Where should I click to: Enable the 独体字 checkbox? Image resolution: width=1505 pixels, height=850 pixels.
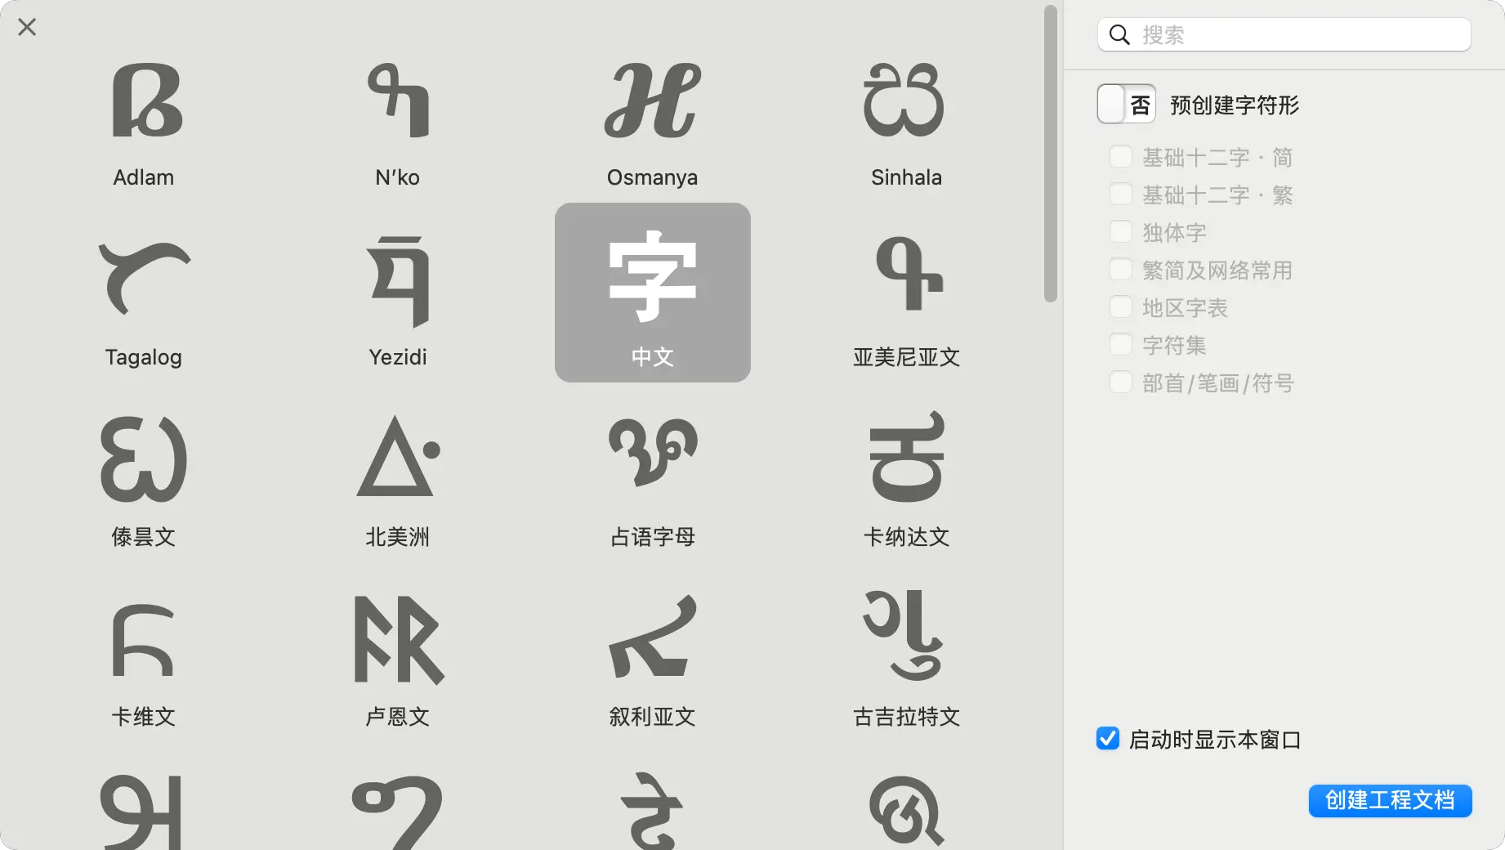(x=1121, y=232)
